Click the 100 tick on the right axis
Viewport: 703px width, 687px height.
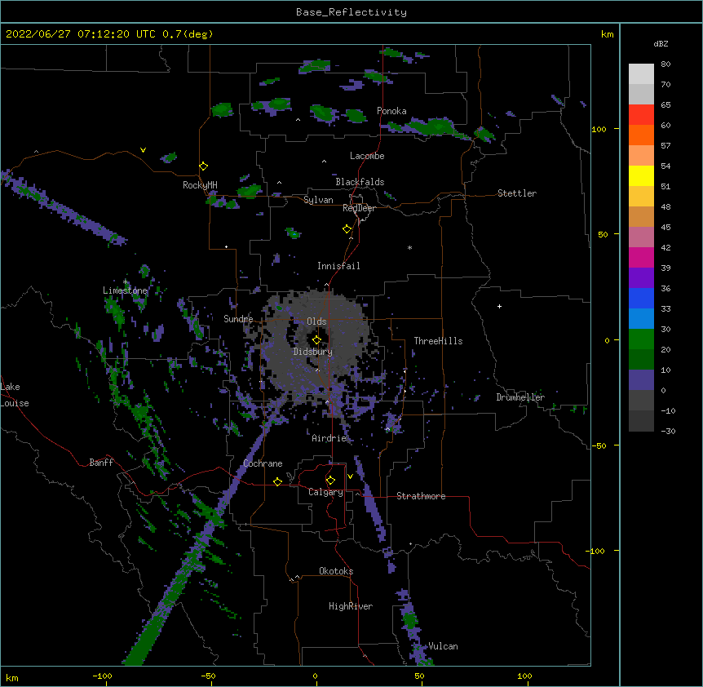tap(599, 129)
